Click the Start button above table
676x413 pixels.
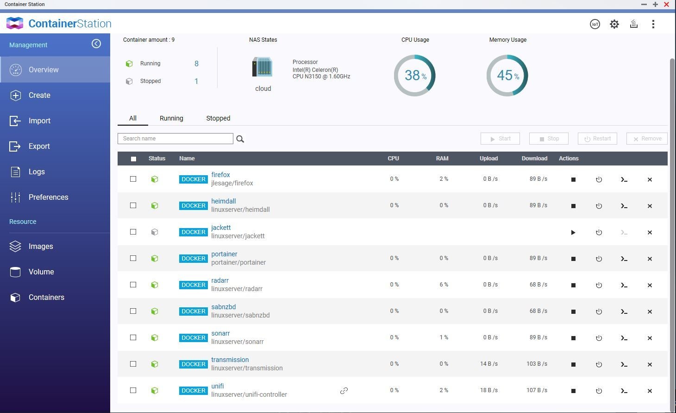coord(500,139)
